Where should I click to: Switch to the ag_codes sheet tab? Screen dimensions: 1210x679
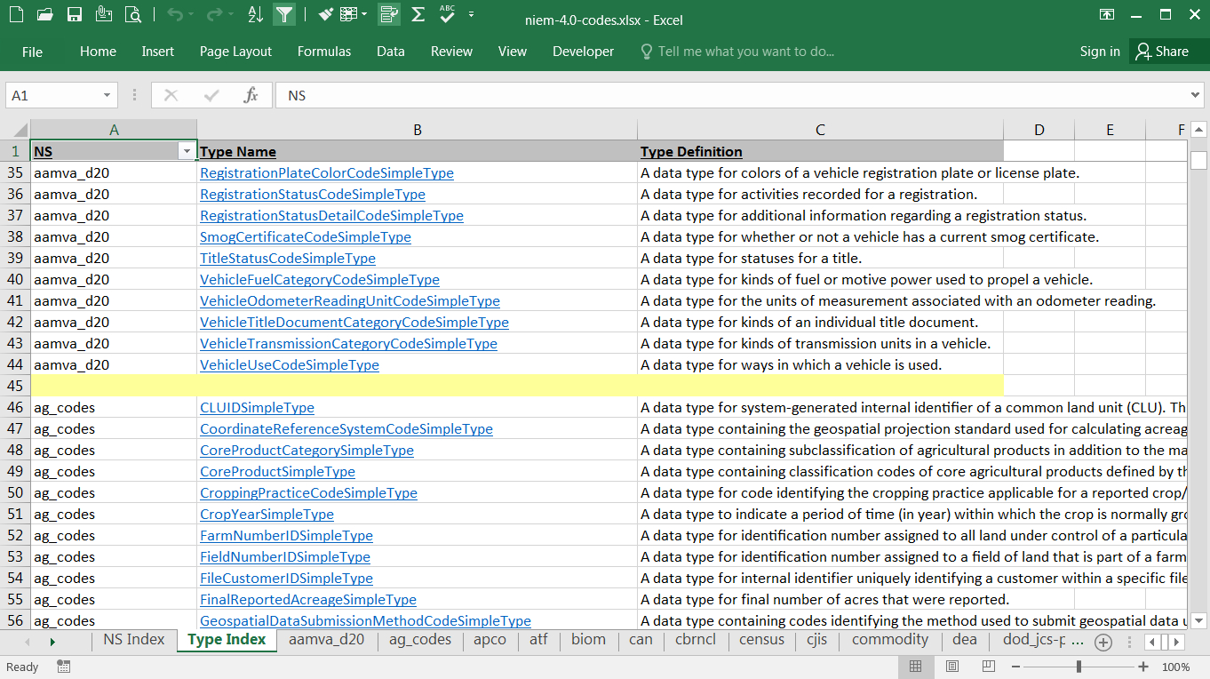[x=420, y=640]
